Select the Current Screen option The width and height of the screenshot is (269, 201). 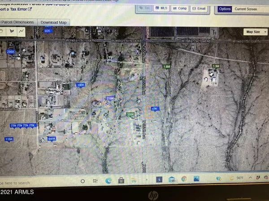(246, 9)
